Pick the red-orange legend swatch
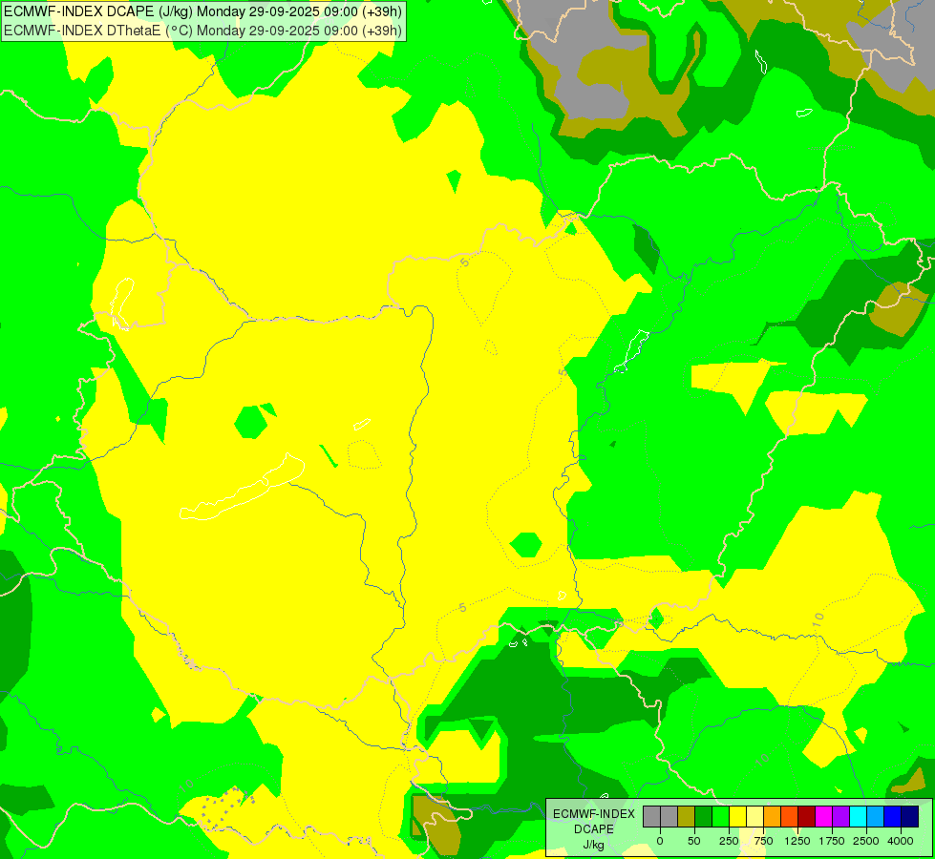The width and height of the screenshot is (935, 859). point(790,817)
